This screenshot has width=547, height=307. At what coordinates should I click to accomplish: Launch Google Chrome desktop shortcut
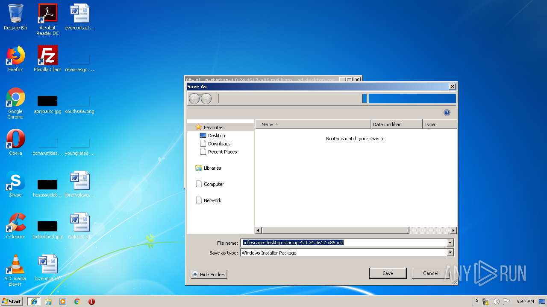[x=15, y=103]
